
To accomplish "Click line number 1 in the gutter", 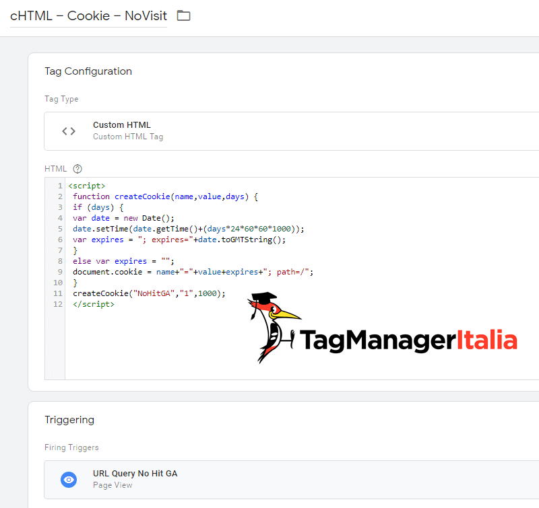I will (x=60, y=186).
